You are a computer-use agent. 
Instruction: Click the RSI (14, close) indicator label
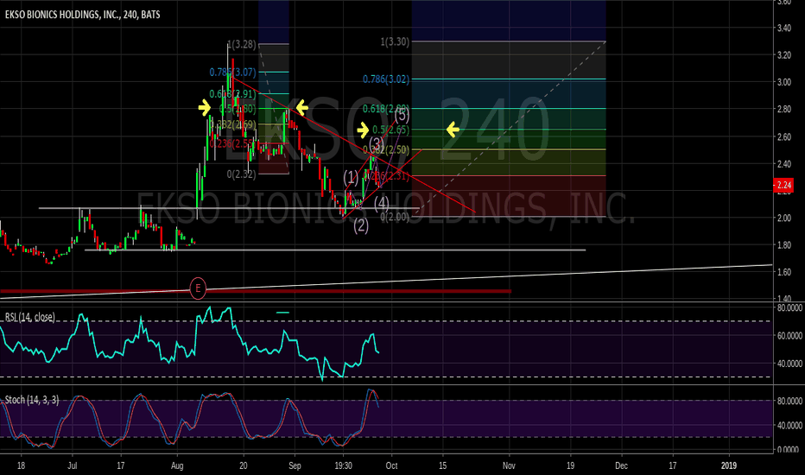tap(29, 317)
